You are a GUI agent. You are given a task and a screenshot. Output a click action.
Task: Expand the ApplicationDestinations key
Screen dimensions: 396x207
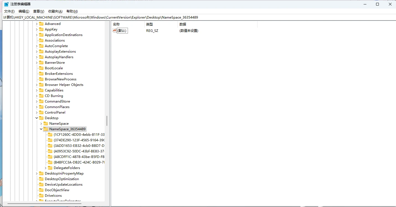click(x=37, y=35)
